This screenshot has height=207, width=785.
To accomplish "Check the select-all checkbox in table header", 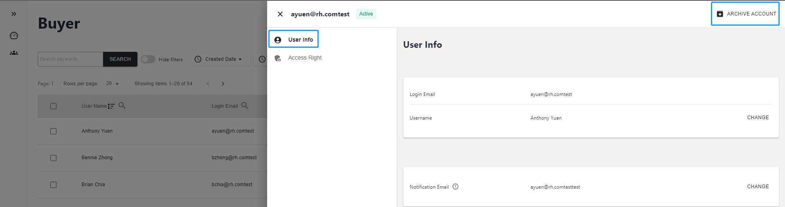I will 53,106.
